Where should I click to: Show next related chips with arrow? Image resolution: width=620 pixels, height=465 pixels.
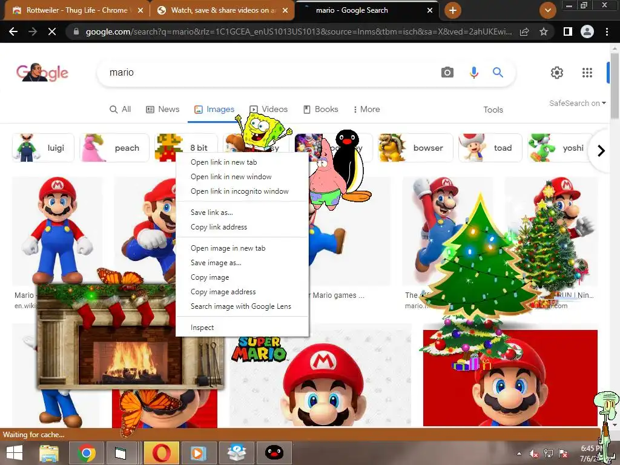pos(601,151)
